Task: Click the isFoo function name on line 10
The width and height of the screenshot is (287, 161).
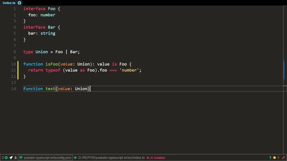Action: (52, 64)
